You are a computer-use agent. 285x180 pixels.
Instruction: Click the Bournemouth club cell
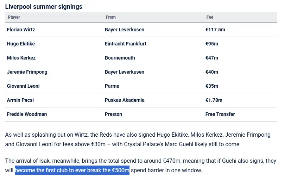(120, 58)
